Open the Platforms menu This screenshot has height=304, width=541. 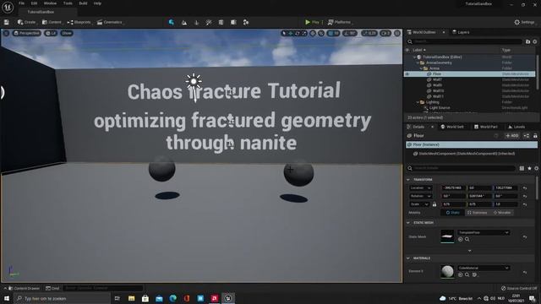click(x=339, y=22)
